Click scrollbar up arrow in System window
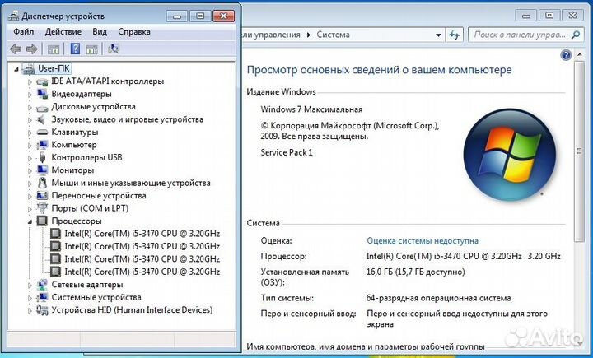Screen dimensions: 593x358 579,55
